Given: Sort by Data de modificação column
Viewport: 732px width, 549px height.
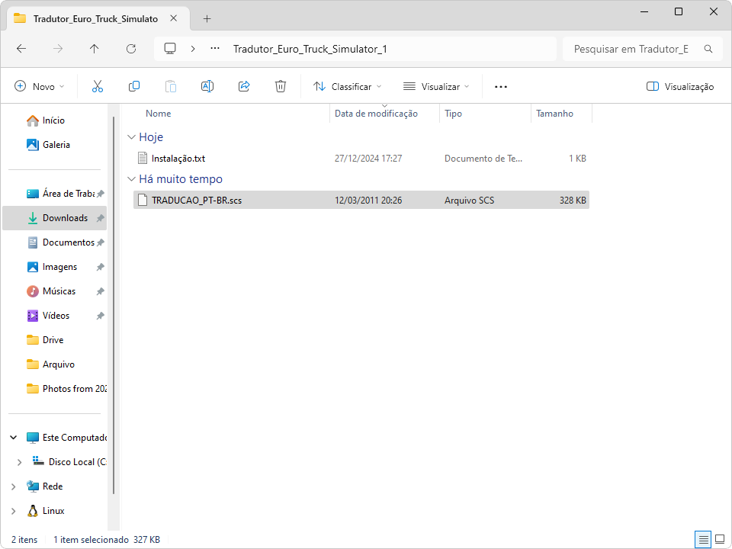Looking at the screenshot, I should (x=376, y=114).
